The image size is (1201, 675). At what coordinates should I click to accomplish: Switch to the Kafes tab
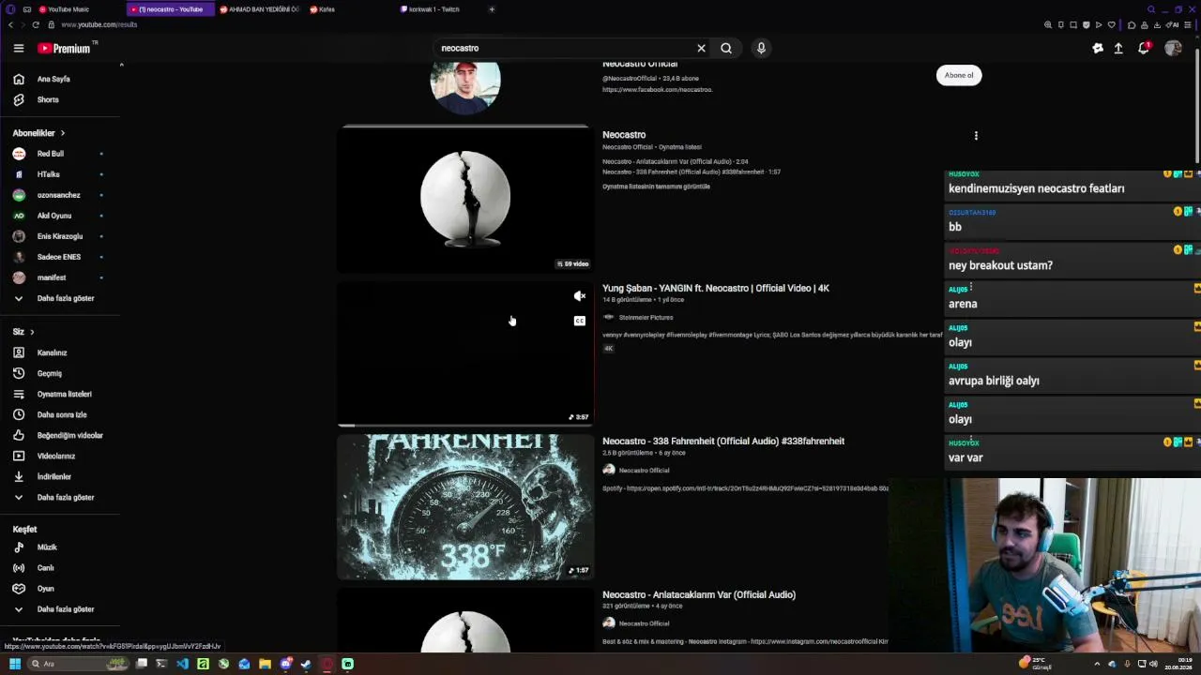(x=350, y=9)
